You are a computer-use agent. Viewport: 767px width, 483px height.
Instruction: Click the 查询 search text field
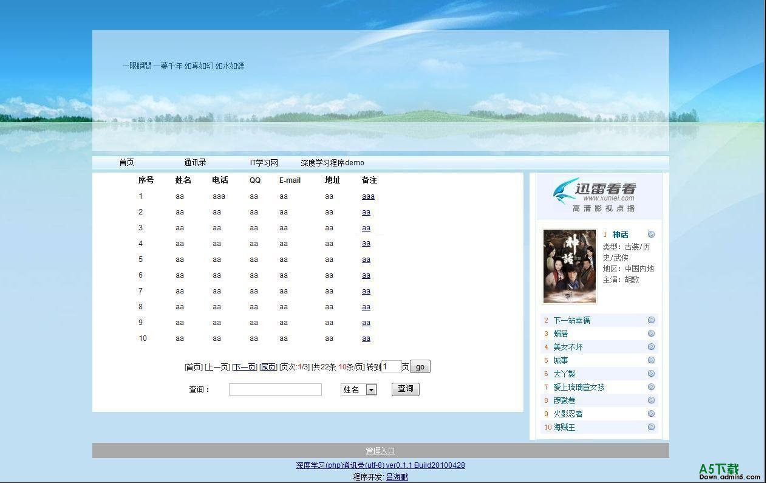coord(275,389)
